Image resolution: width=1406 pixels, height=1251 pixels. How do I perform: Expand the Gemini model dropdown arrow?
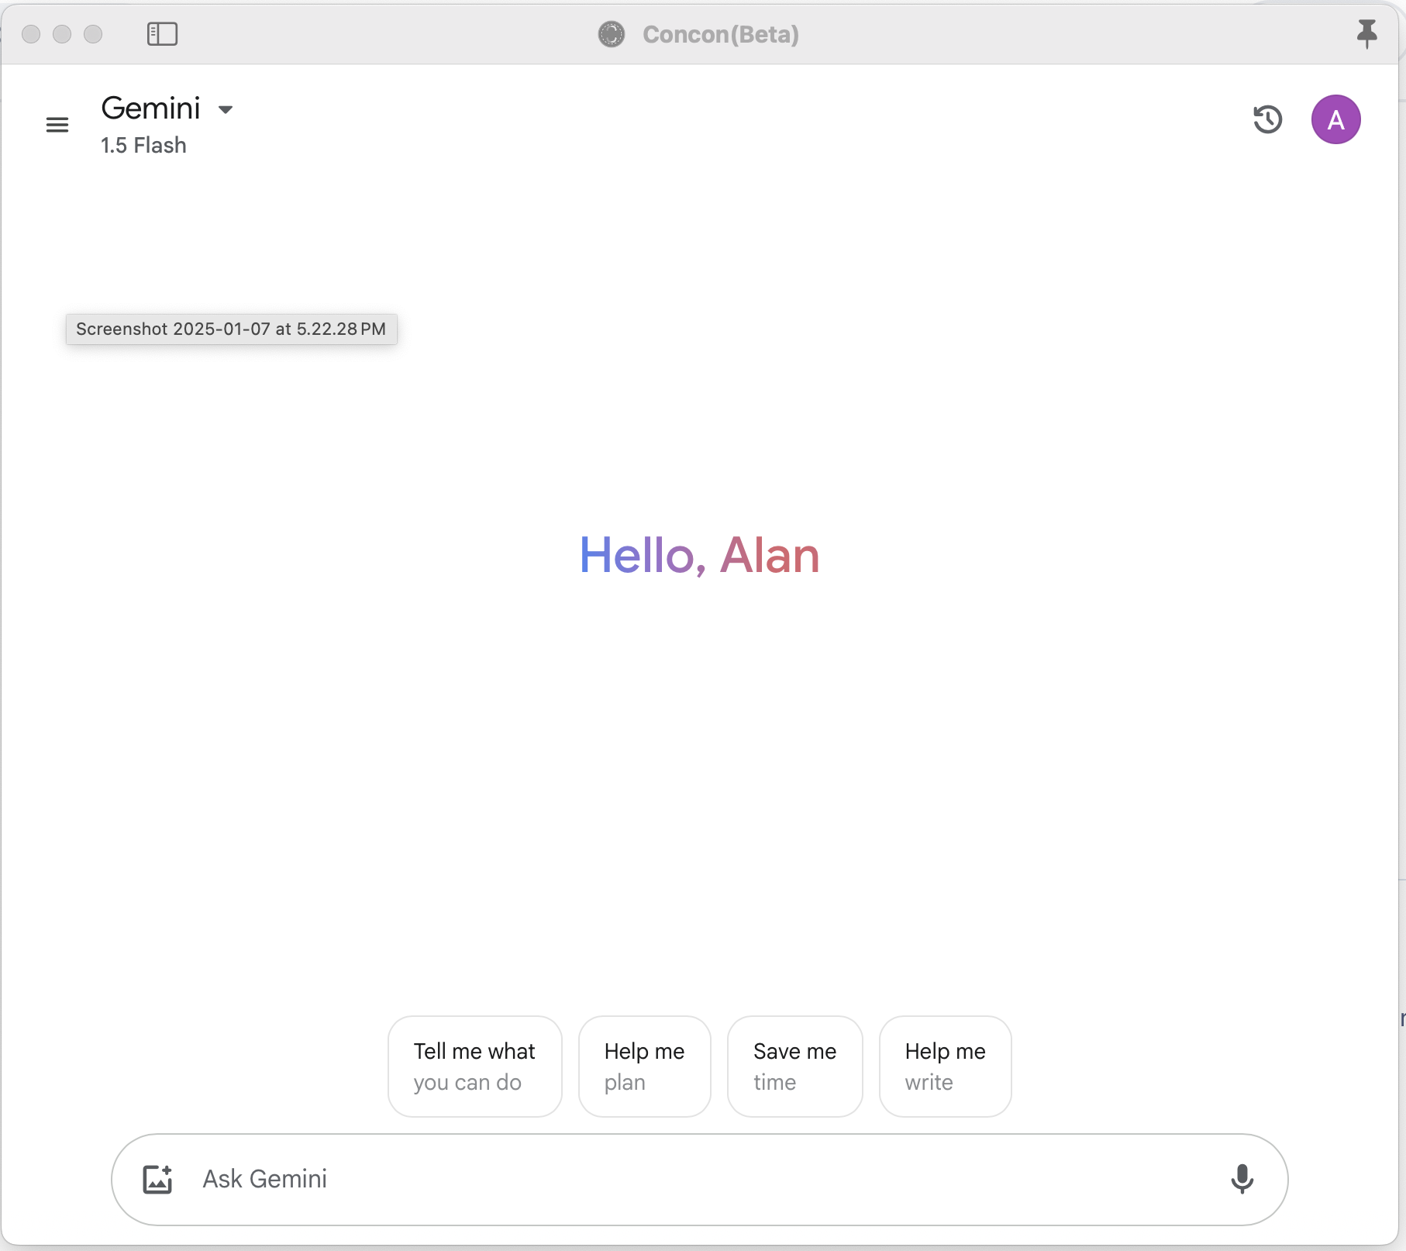pos(226,109)
